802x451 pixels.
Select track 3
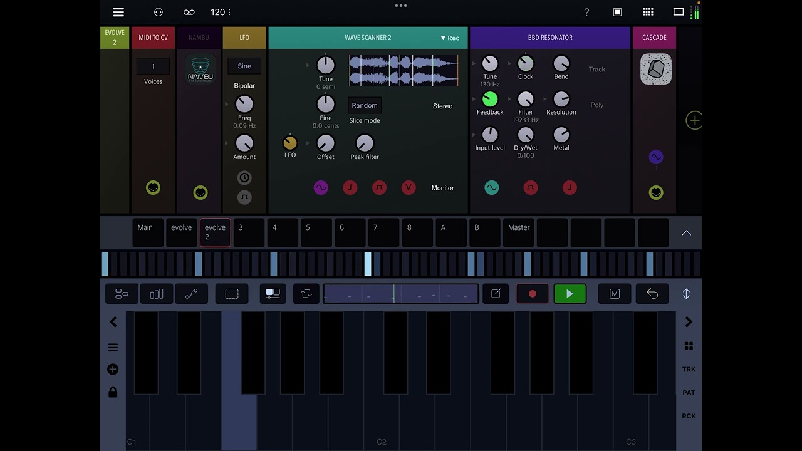click(x=249, y=233)
